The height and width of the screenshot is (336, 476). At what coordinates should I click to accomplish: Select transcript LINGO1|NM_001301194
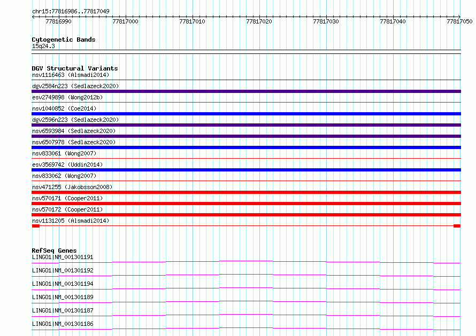tap(63, 284)
